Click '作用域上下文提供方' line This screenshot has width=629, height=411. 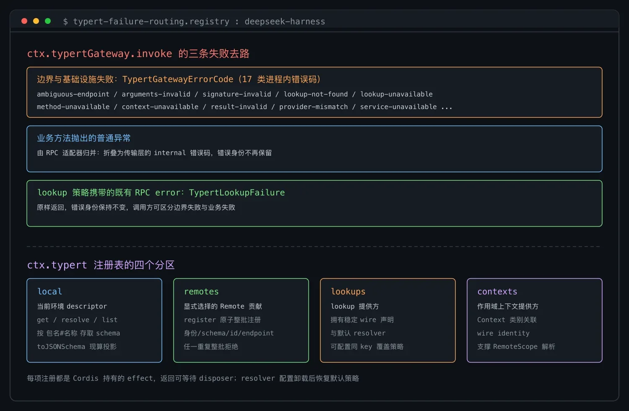(x=508, y=307)
